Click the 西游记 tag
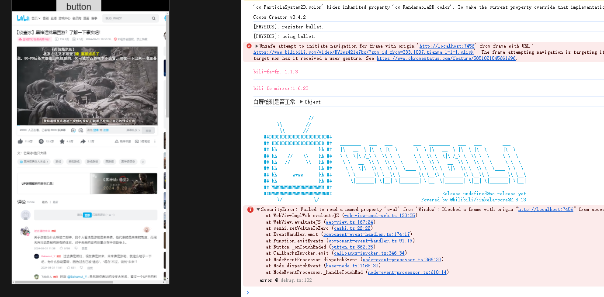604x297 pixels. coord(110,162)
